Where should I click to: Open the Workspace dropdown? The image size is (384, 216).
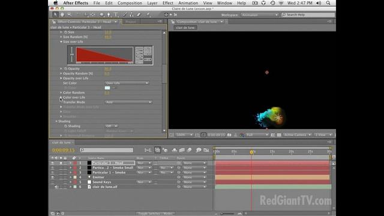click(x=260, y=15)
